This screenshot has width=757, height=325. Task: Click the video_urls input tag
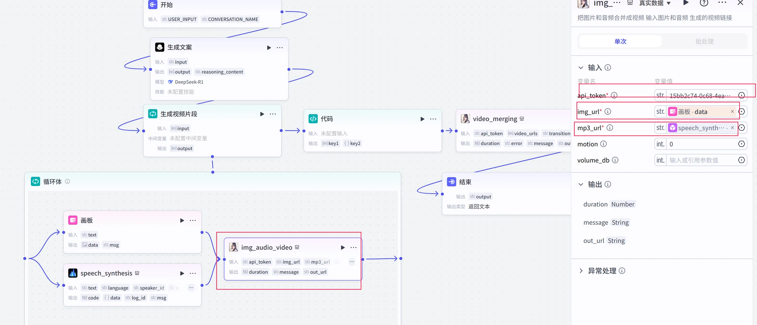coord(523,134)
